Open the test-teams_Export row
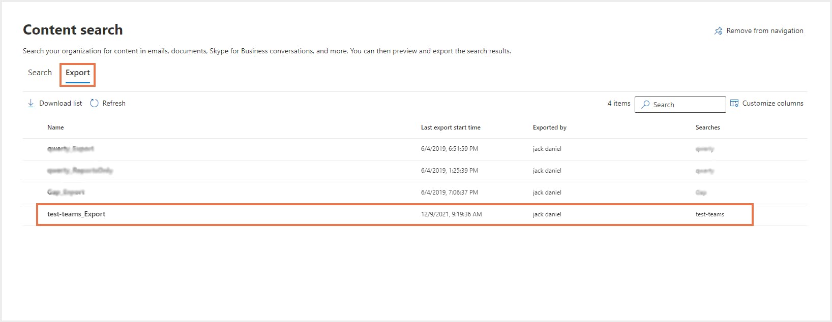 click(76, 214)
